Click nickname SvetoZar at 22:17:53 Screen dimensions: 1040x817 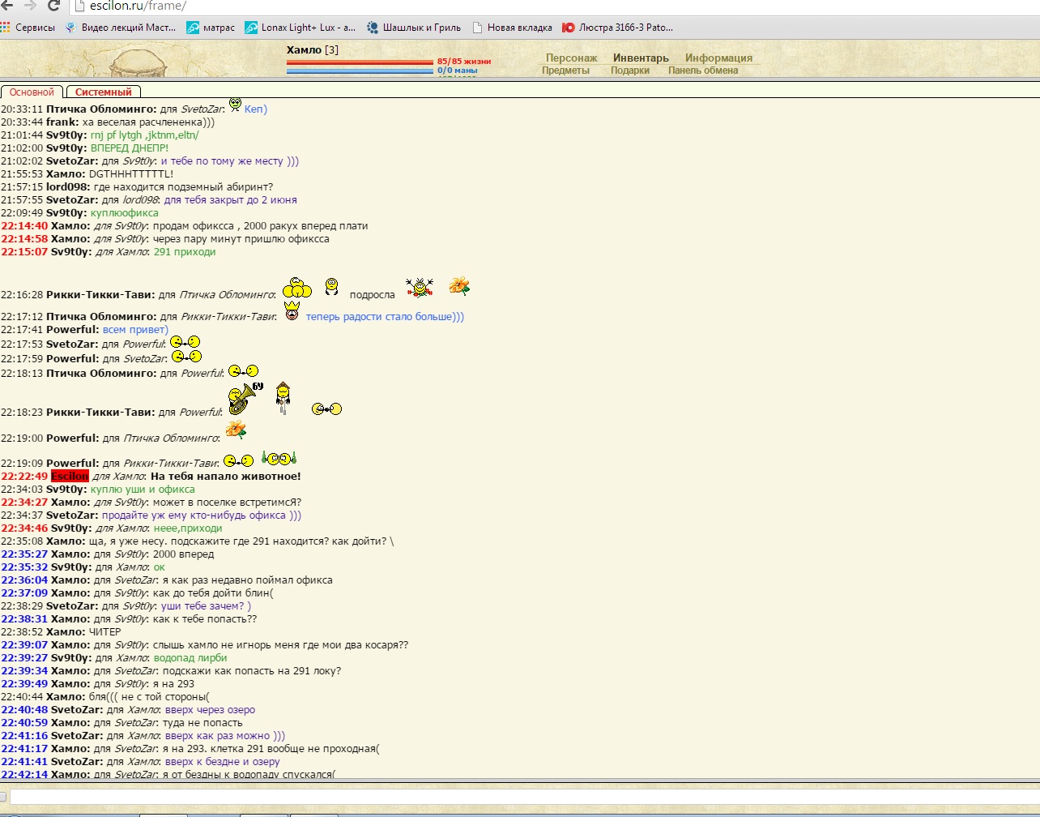coord(73,344)
